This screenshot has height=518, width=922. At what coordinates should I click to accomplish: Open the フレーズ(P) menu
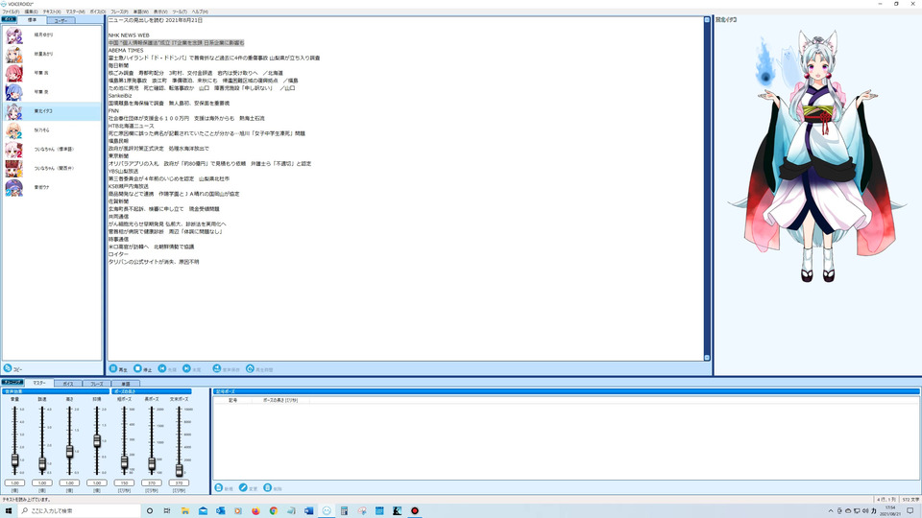point(119,12)
